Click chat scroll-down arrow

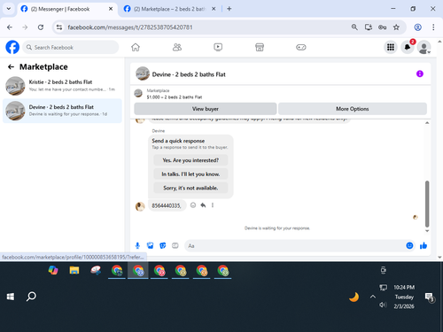click(427, 231)
